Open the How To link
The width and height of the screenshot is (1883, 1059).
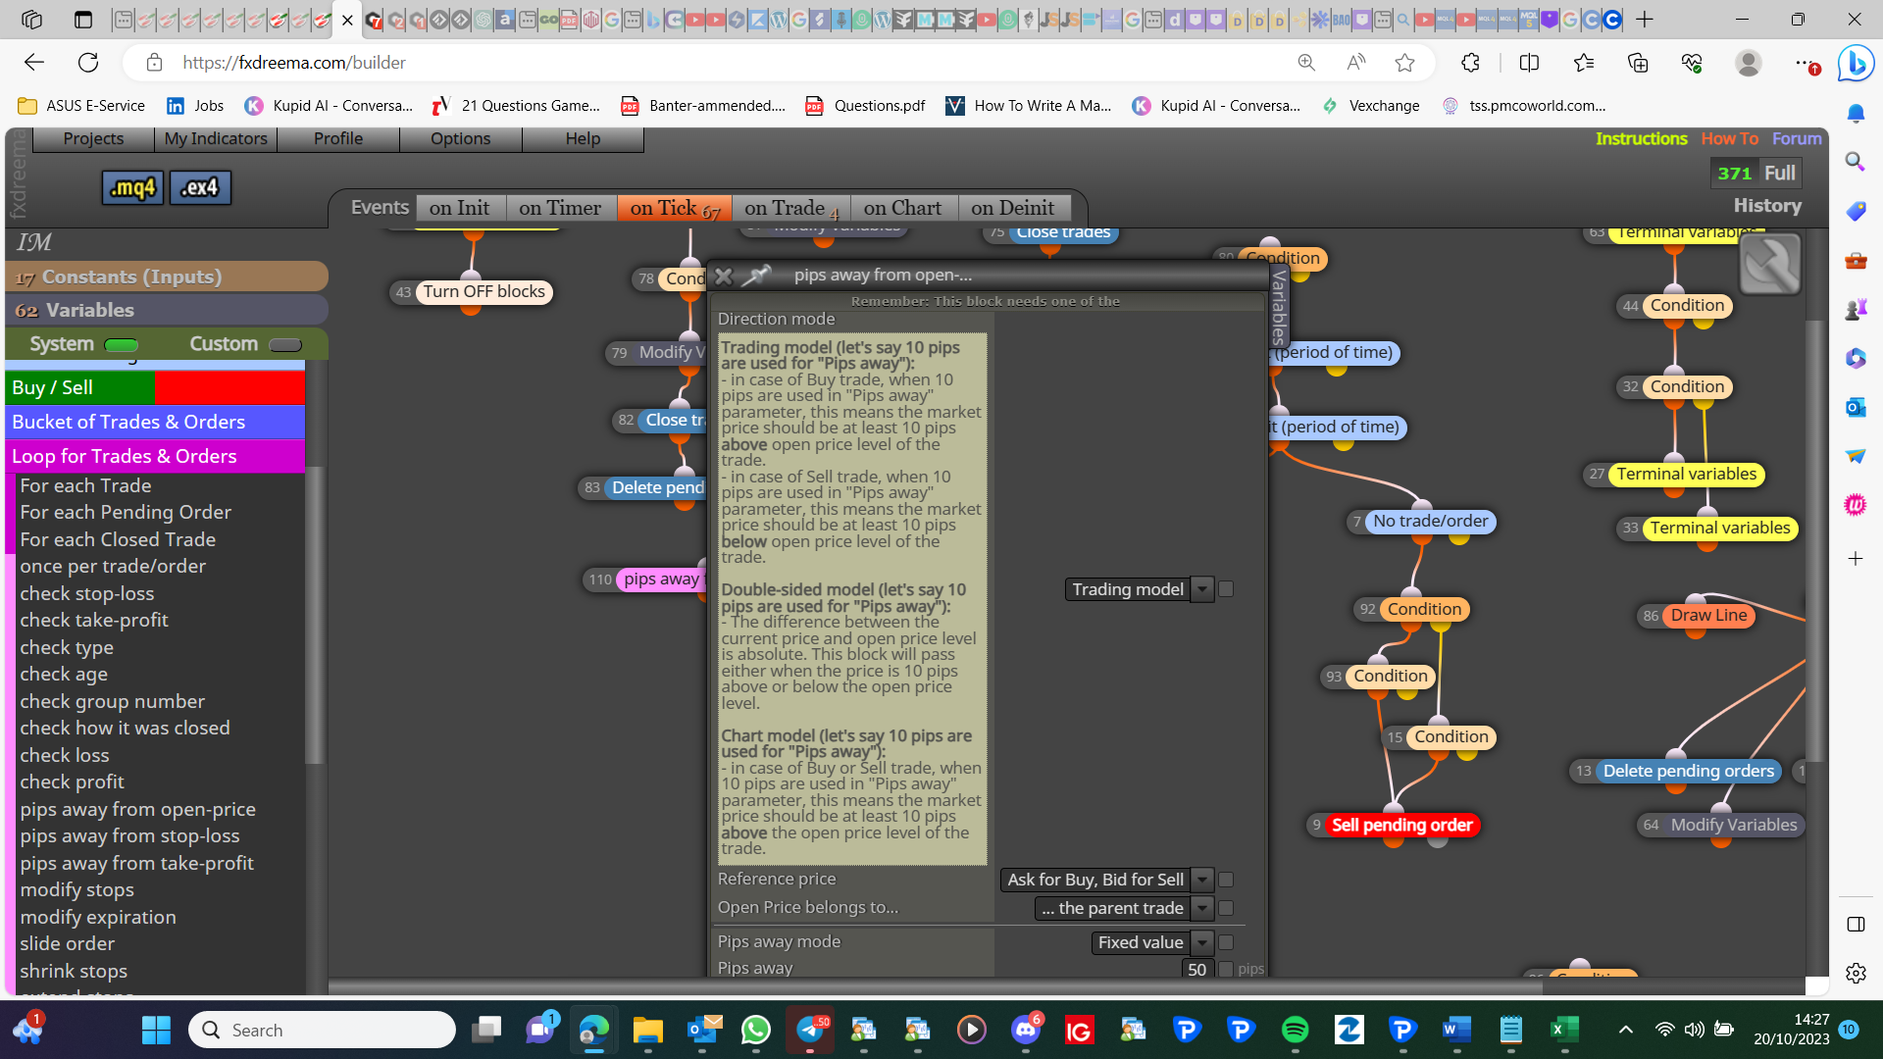pyautogui.click(x=1729, y=138)
